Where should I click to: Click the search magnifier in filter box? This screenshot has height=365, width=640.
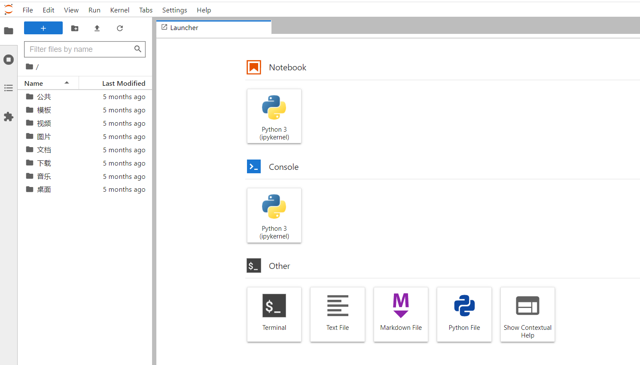(x=138, y=49)
